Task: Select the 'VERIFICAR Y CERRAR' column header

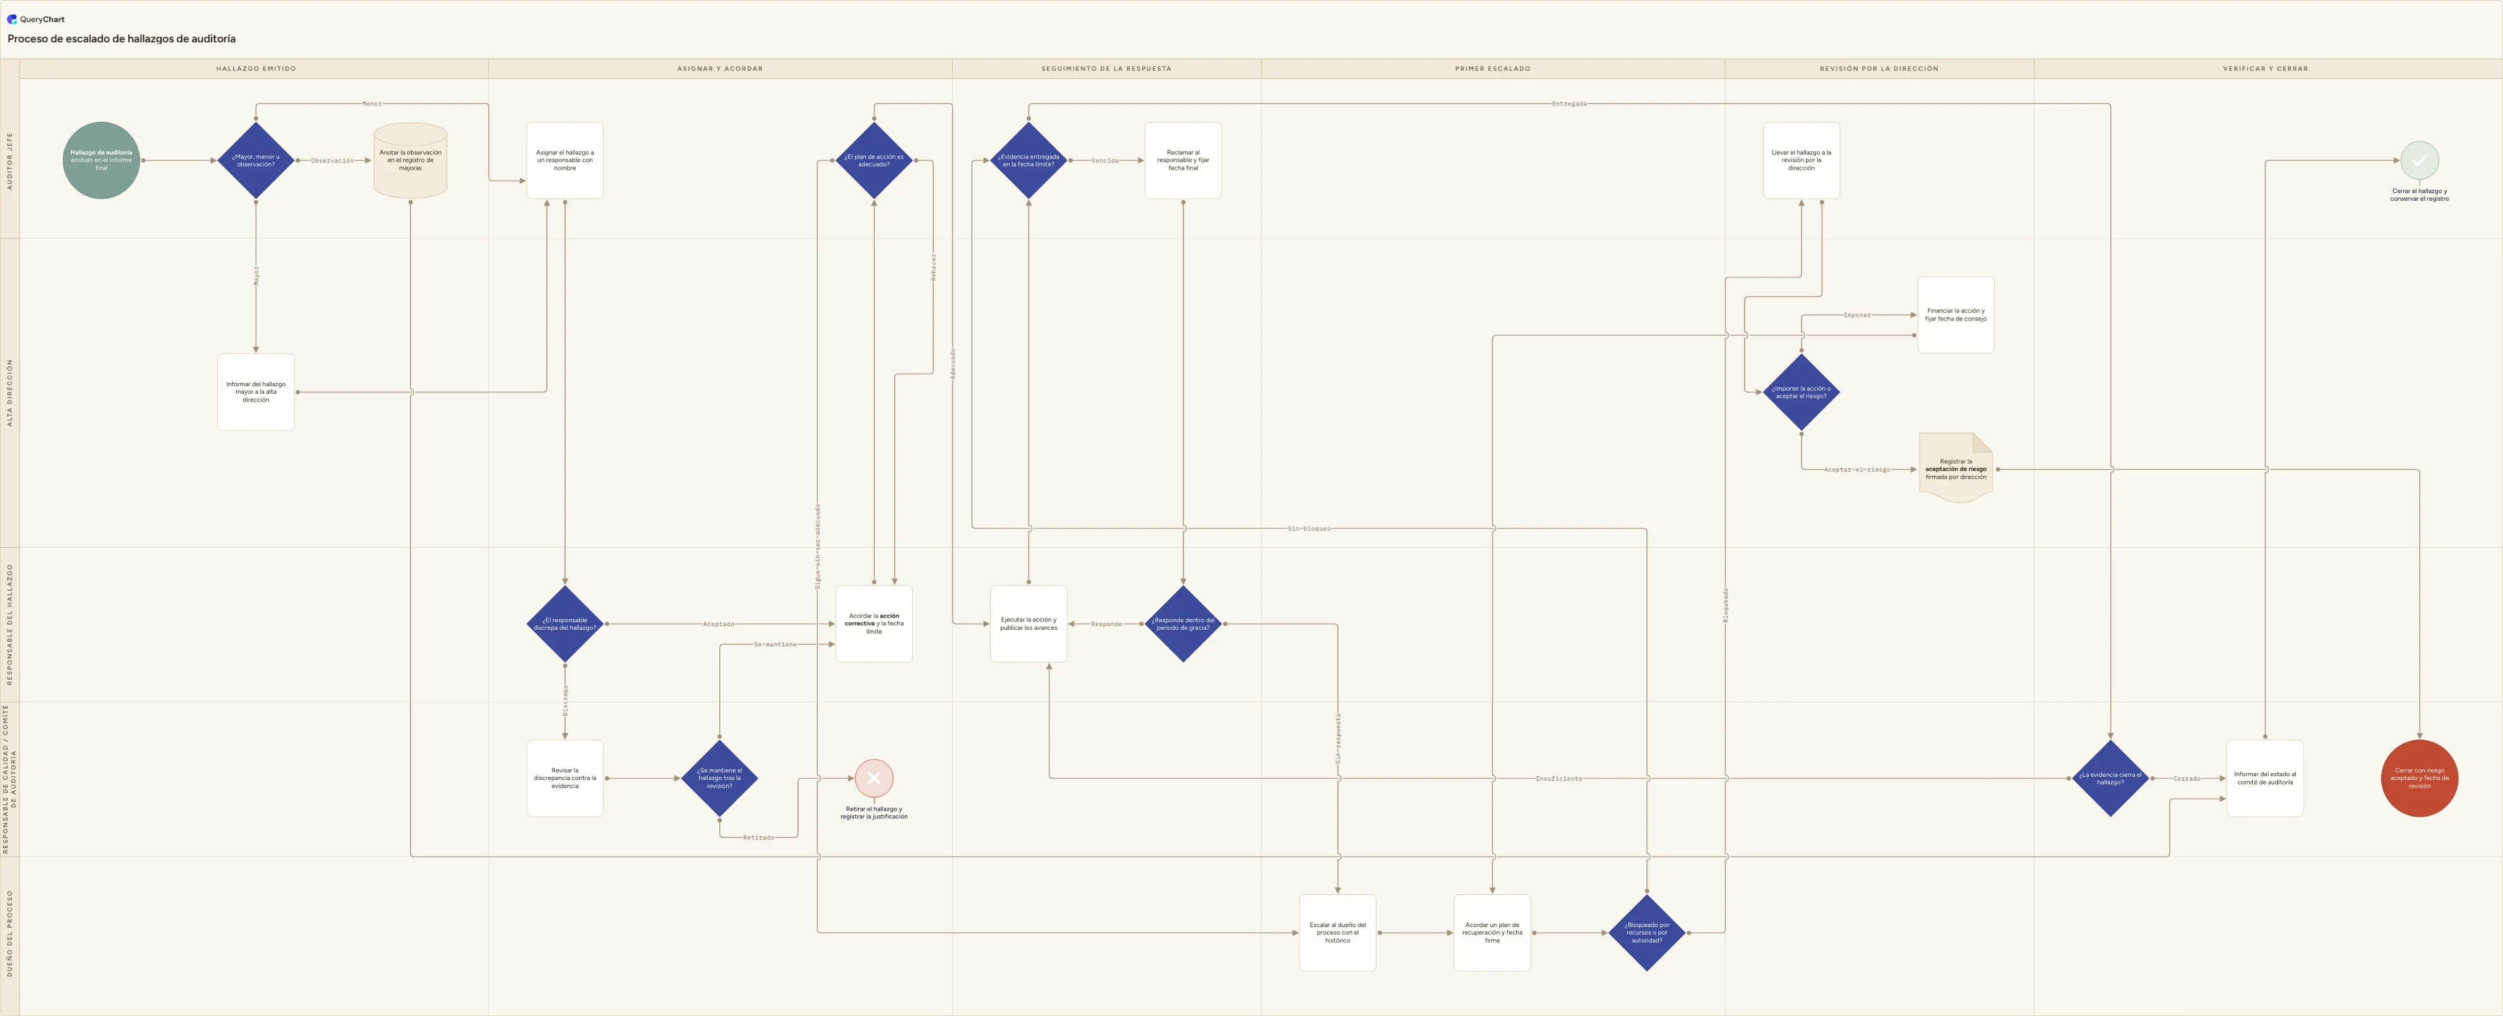Action: click(2265, 69)
